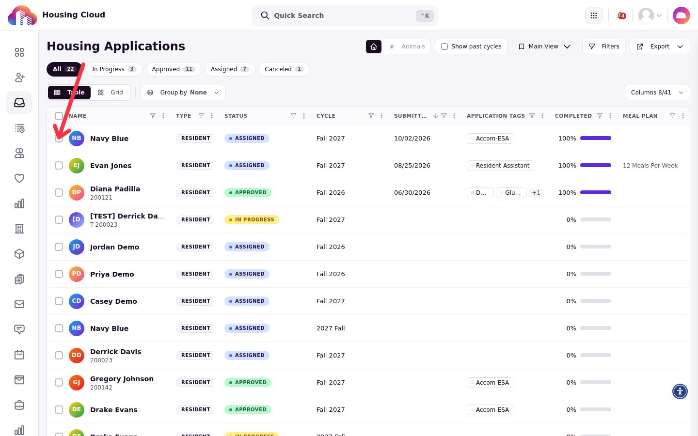This screenshot has height=436, width=698.
Task: Open the apps grid launcher icon
Action: pyautogui.click(x=594, y=16)
